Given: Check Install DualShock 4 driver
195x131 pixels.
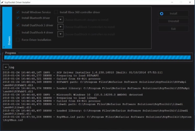Looking at the screenshot, I should [x=18, y=32].
